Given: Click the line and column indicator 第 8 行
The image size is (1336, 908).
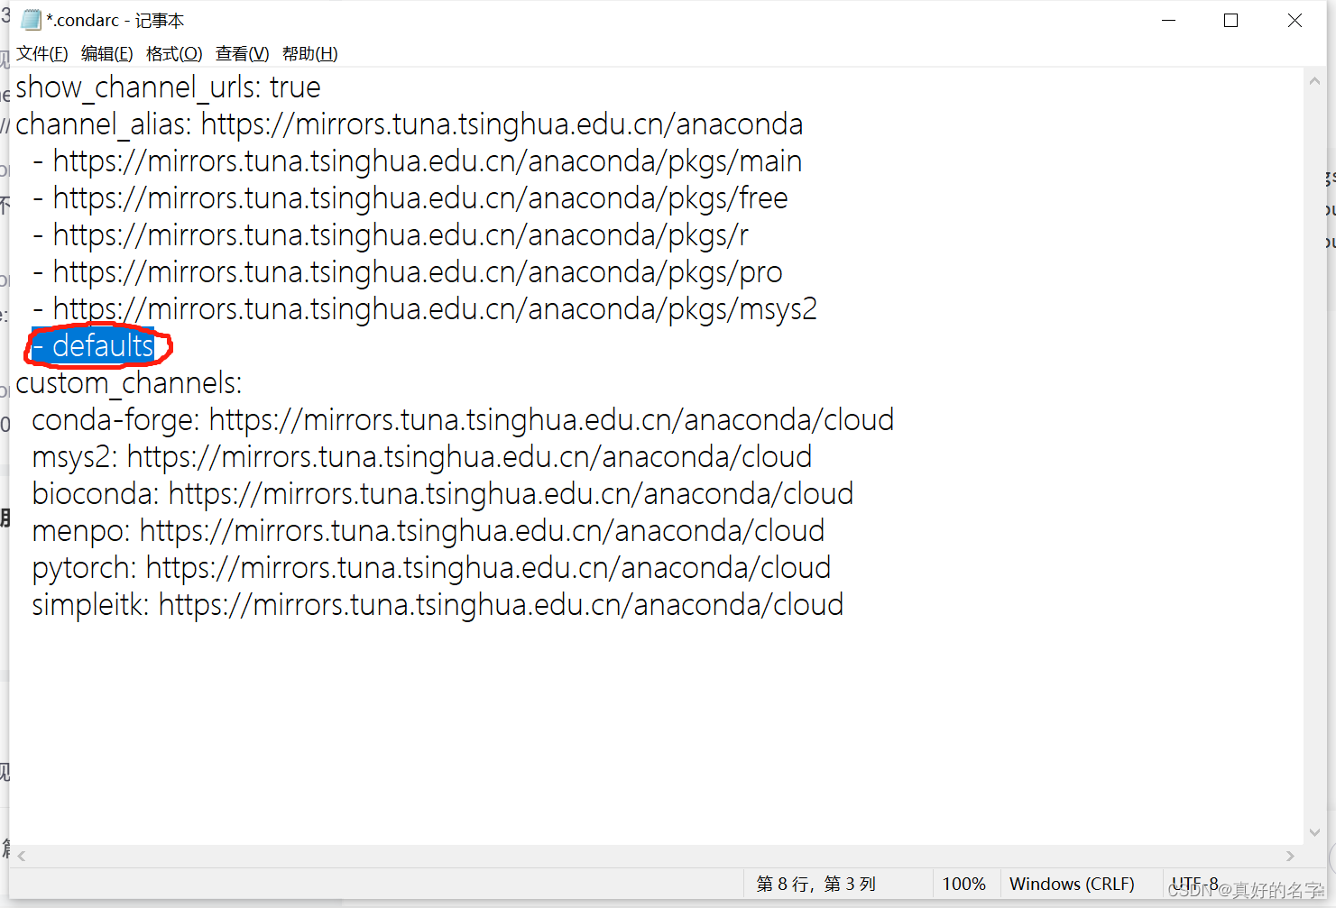Looking at the screenshot, I should coord(815,884).
